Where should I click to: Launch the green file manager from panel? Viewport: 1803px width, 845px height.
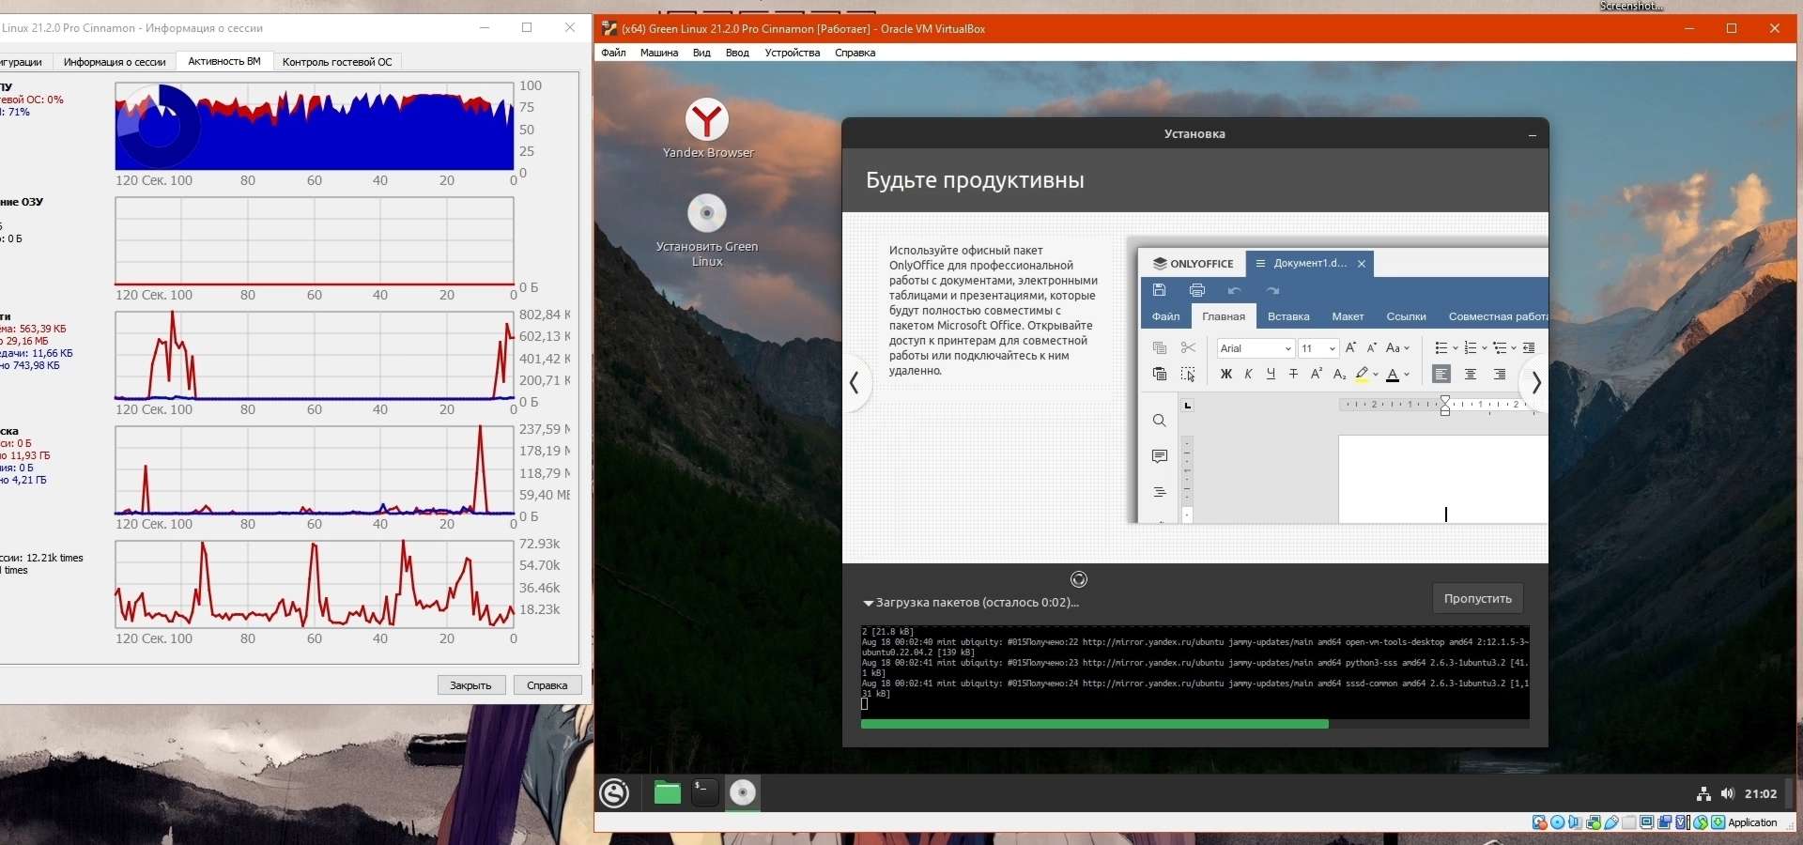[x=667, y=793]
